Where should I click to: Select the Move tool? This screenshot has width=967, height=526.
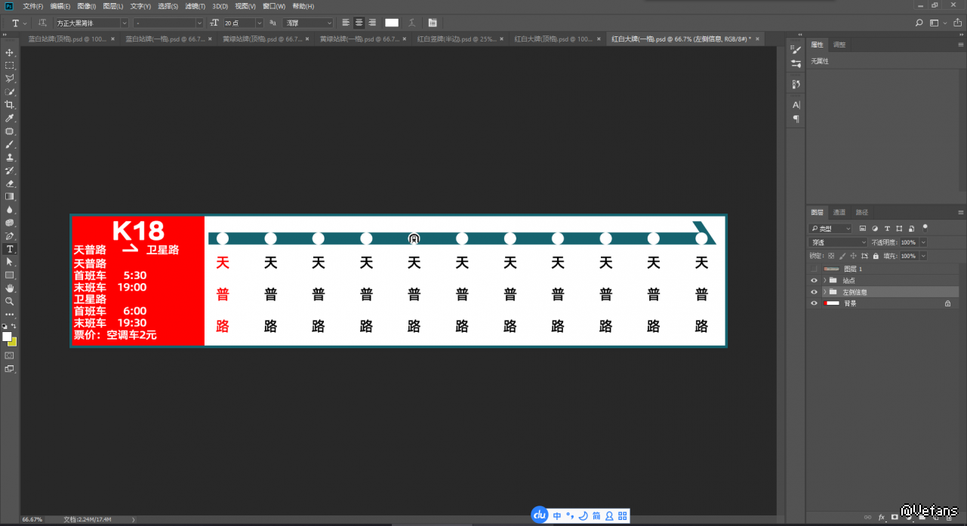pyautogui.click(x=10, y=52)
